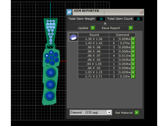168x126 pixels.
Task: Collapse the panel with the round arrow handle
Action: point(105,23)
